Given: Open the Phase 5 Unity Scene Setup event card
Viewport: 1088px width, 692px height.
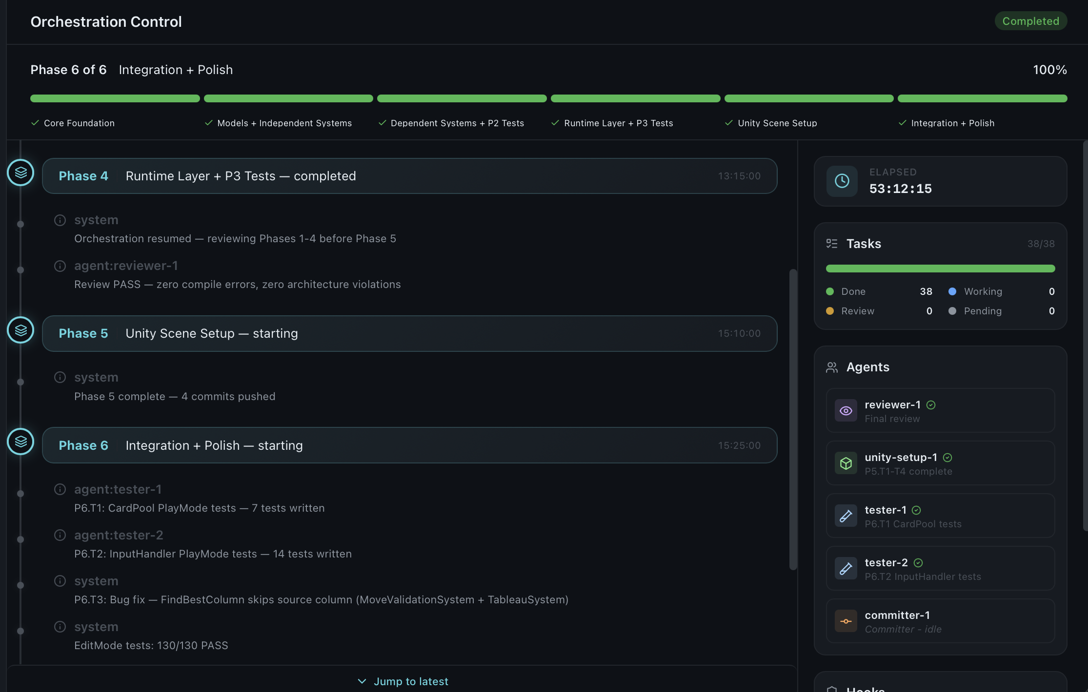Looking at the screenshot, I should (x=409, y=333).
